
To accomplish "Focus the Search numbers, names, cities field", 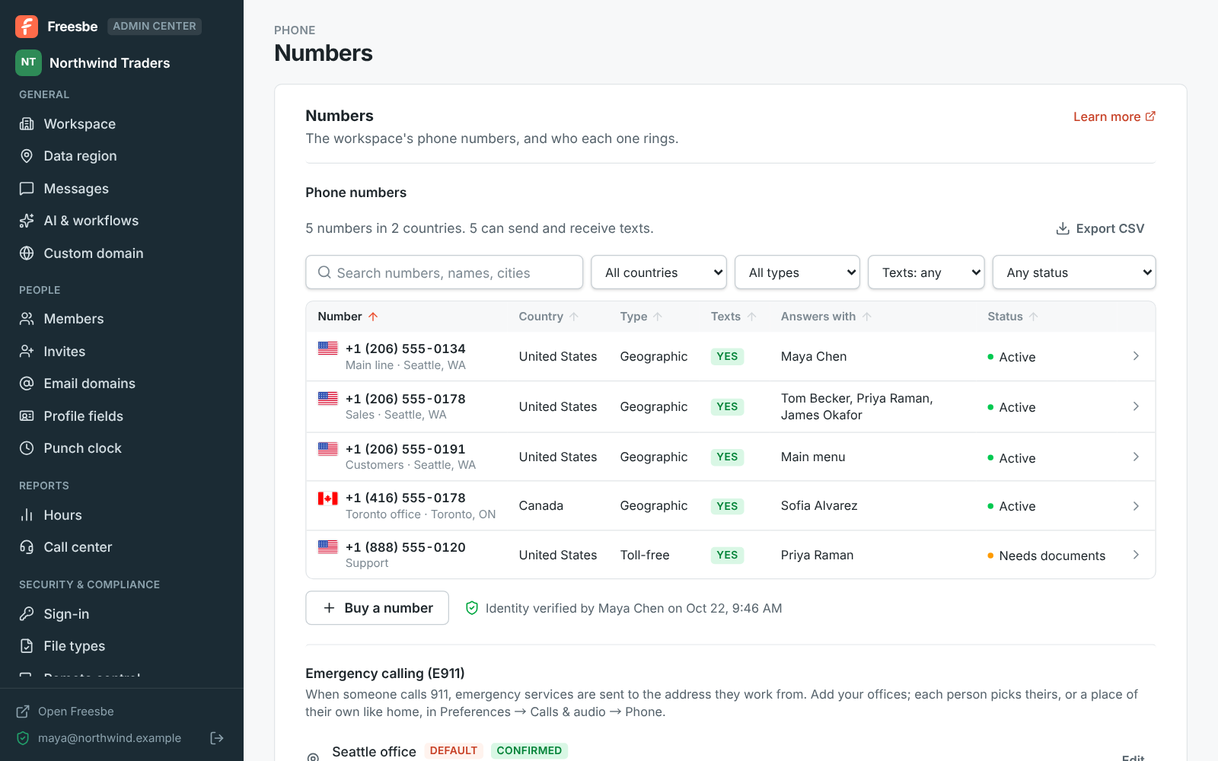I will pos(445,272).
